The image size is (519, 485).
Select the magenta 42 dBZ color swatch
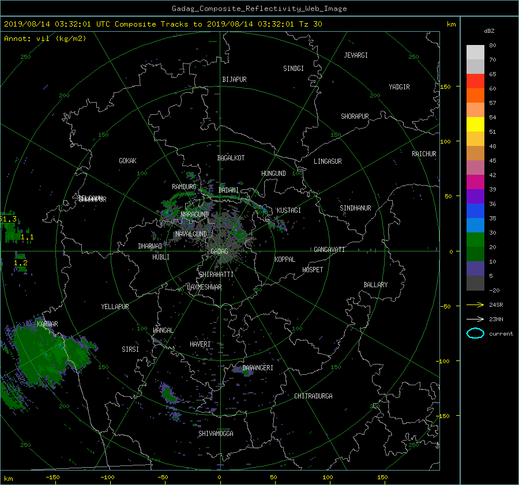(475, 182)
